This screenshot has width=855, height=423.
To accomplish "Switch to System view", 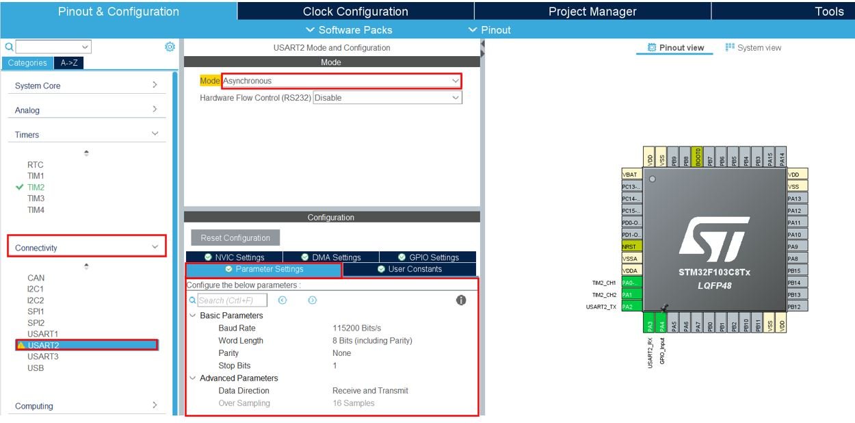I will (753, 48).
